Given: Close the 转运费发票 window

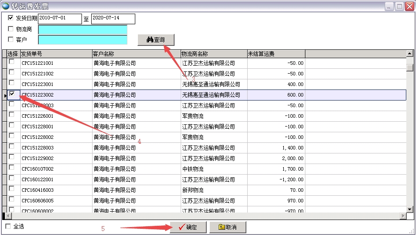Looking at the screenshot, I should click(x=409, y=6).
